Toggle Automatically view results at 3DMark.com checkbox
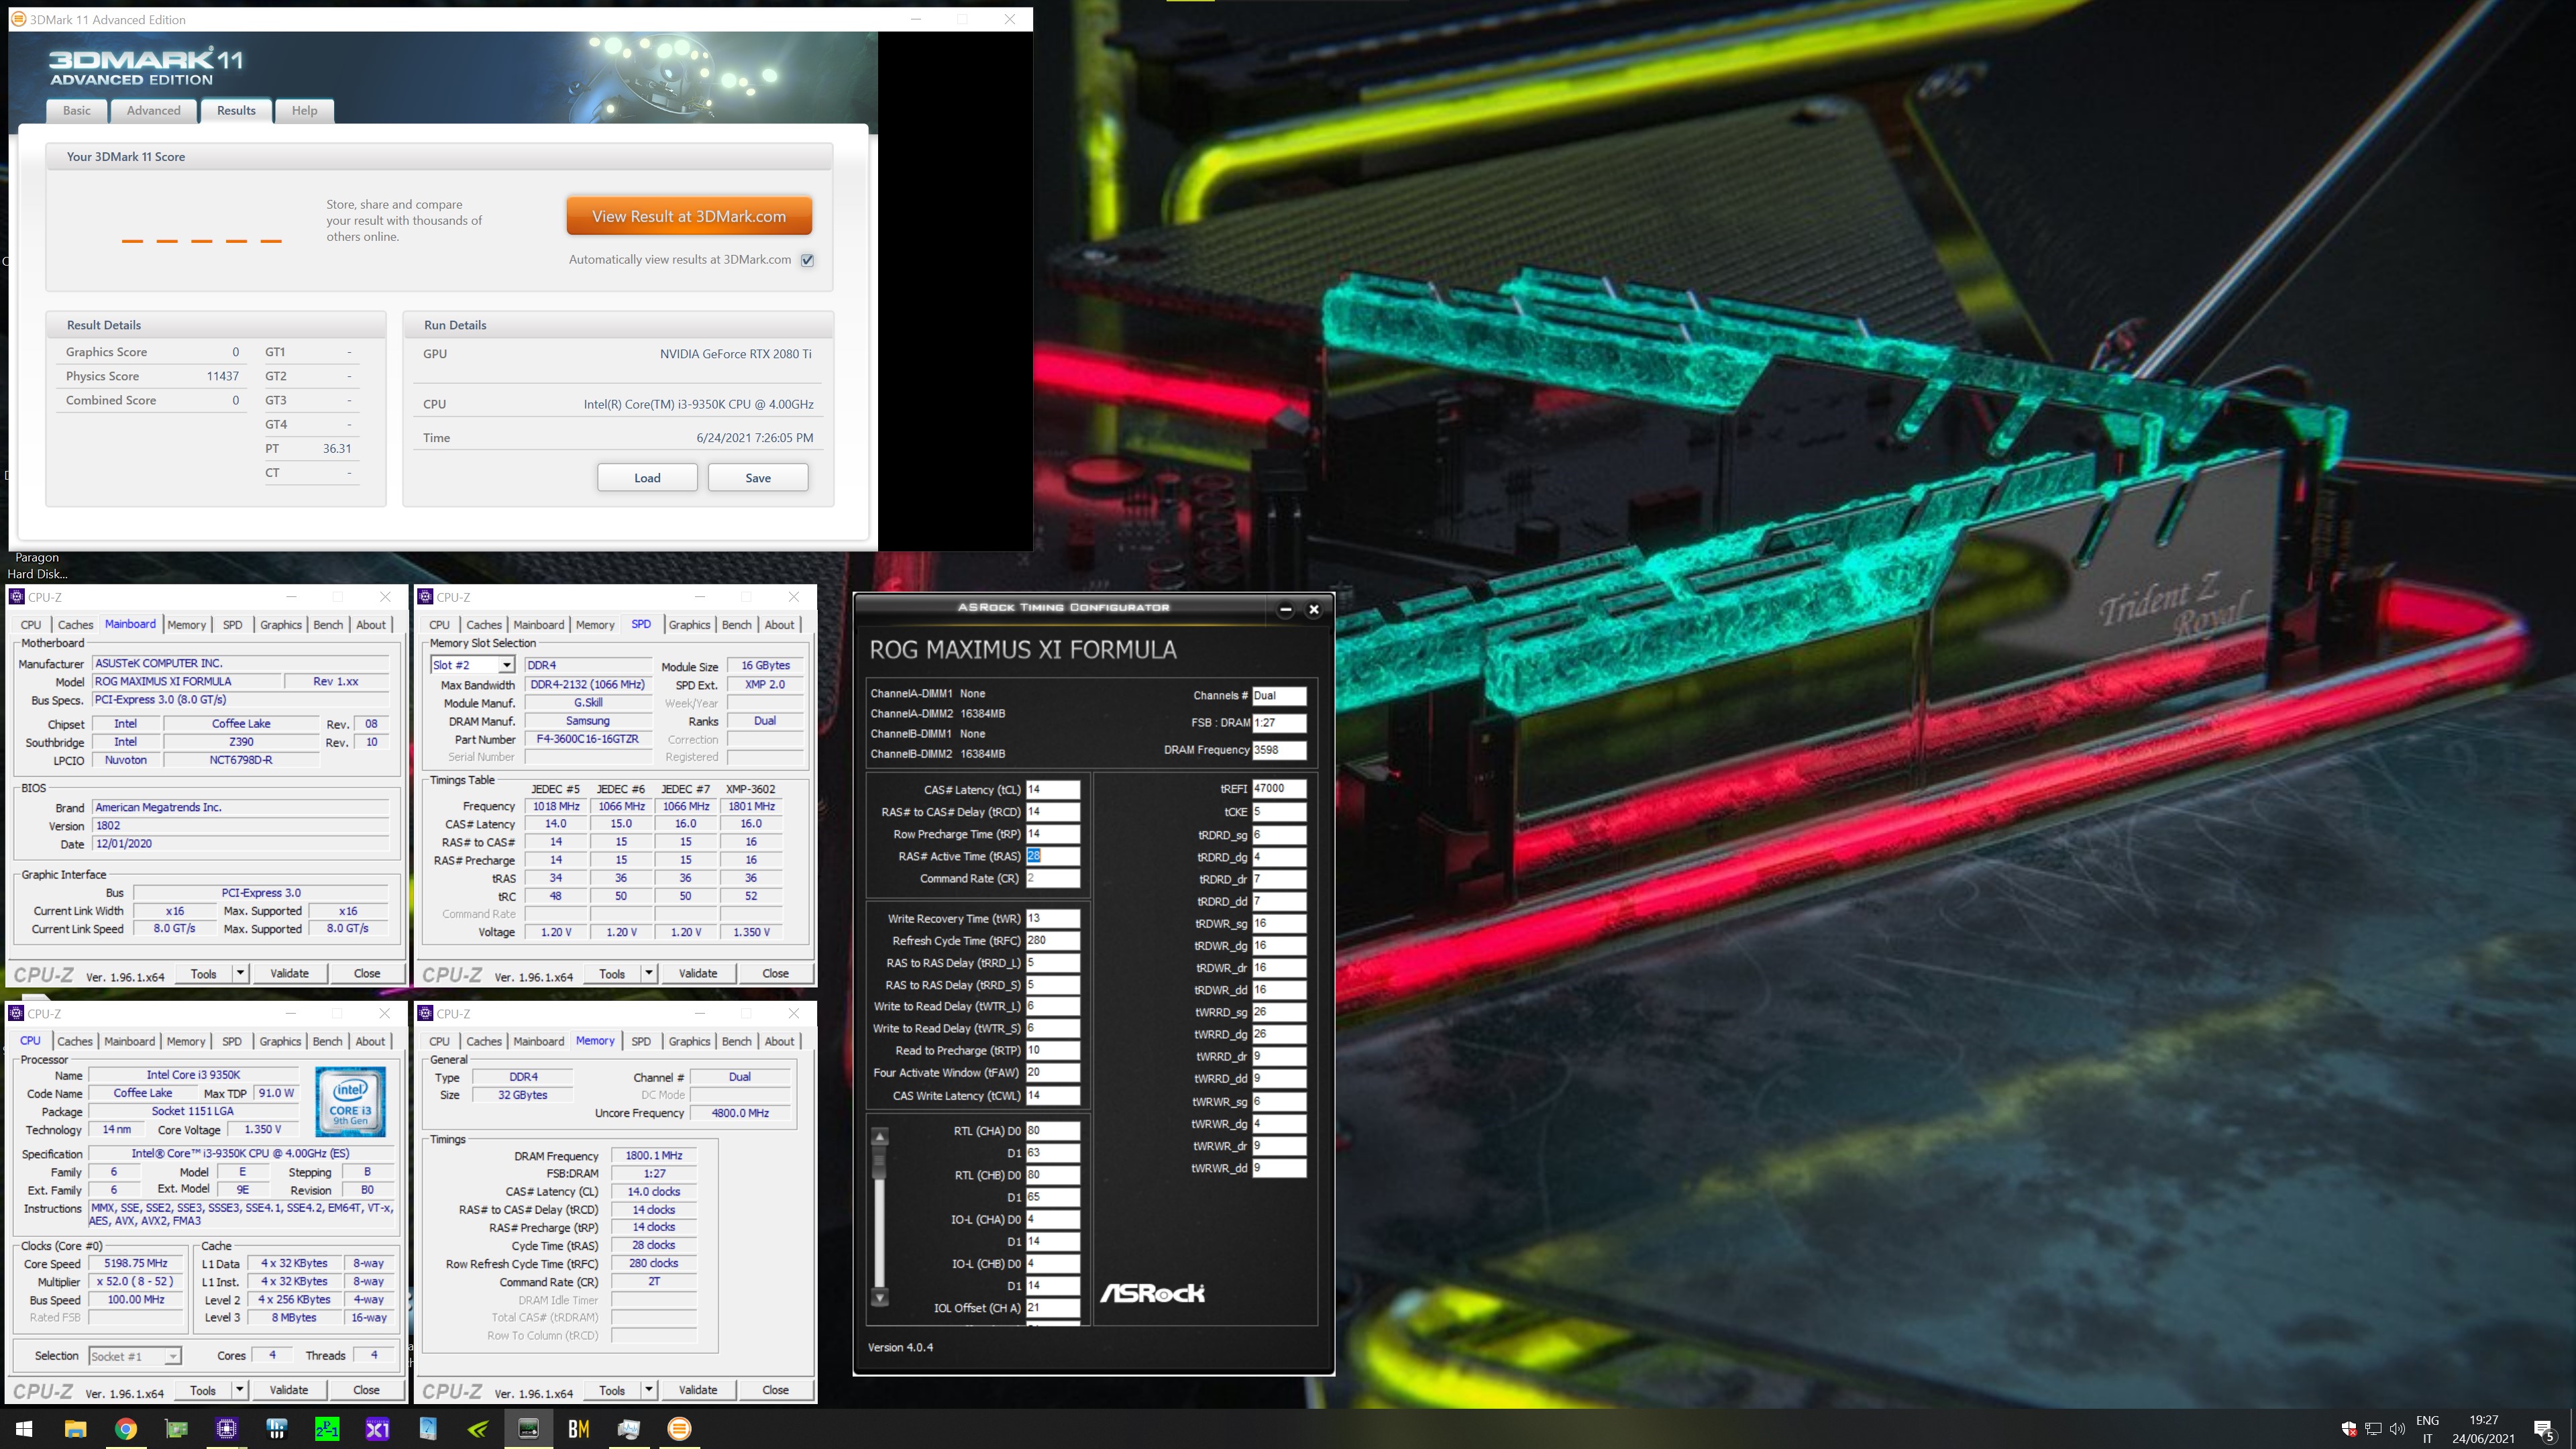 tap(808, 260)
